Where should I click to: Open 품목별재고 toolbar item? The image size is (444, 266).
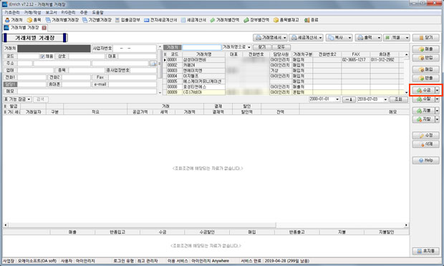click(286, 20)
